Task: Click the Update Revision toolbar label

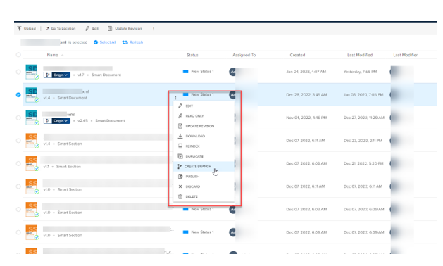Action: pyautogui.click(x=128, y=29)
